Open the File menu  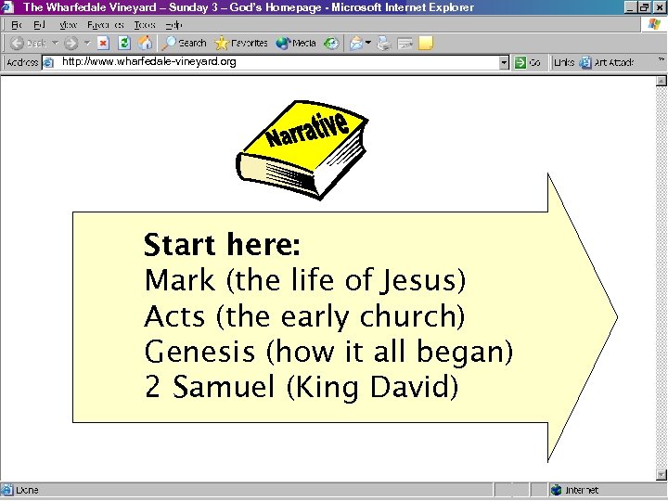(16, 25)
